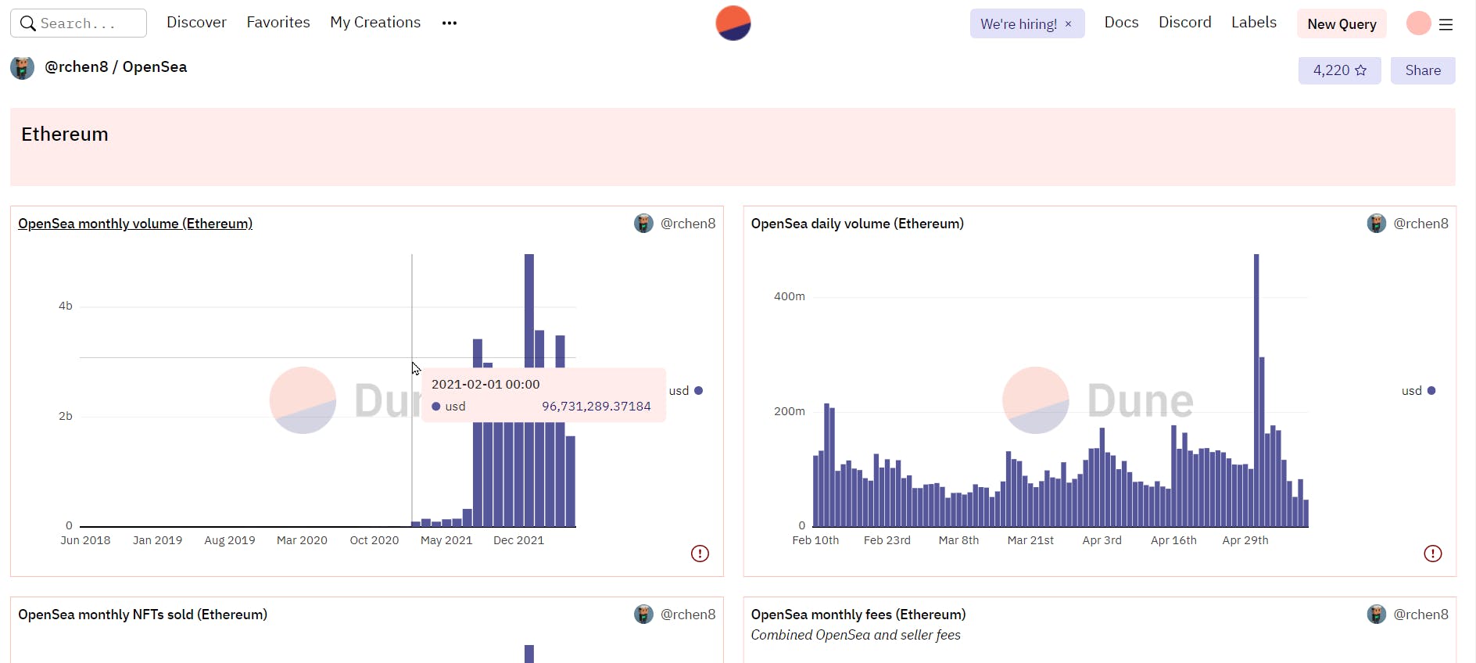Click the user profile avatar circle
This screenshot has height=663, width=1476.
[x=1418, y=23]
